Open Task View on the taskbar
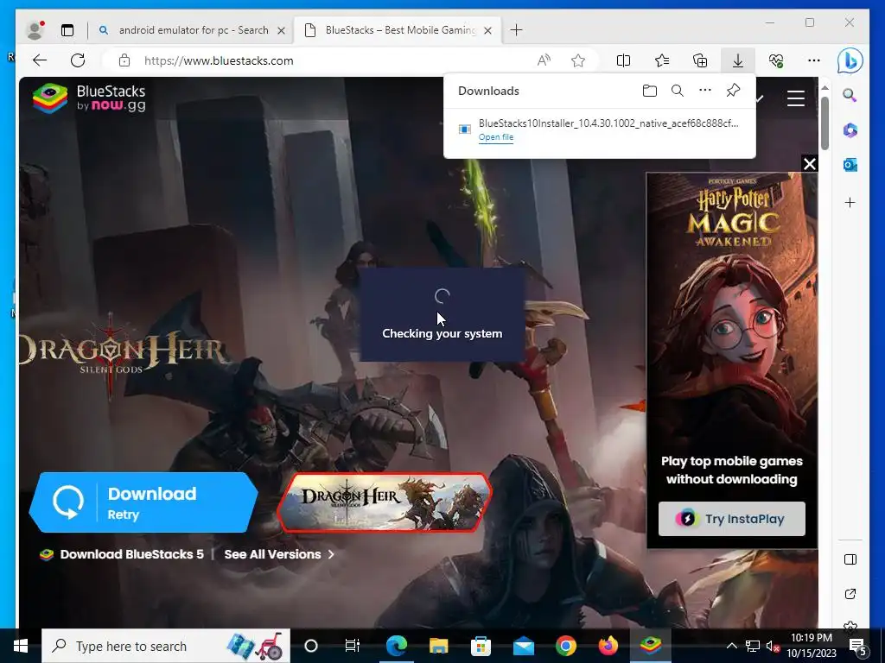885x663 pixels. point(353,646)
